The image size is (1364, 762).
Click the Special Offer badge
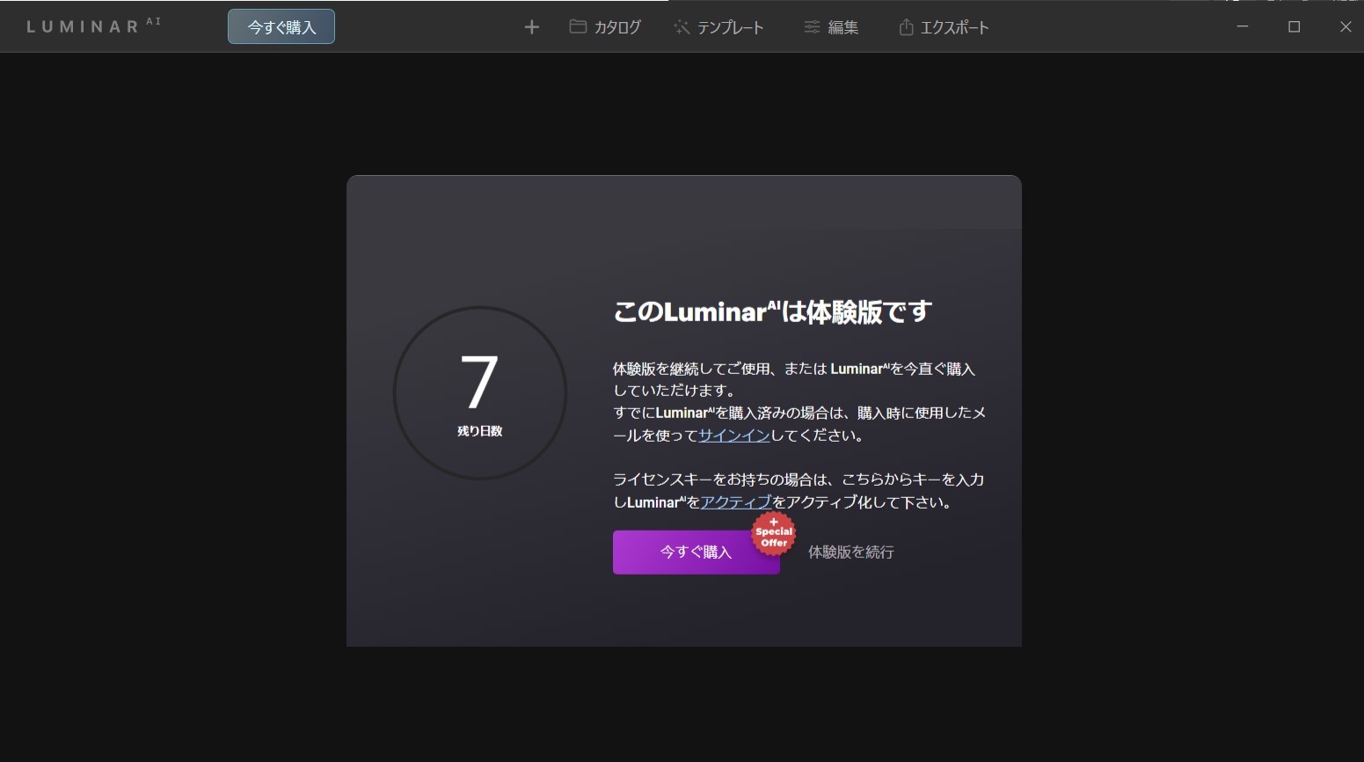774,534
